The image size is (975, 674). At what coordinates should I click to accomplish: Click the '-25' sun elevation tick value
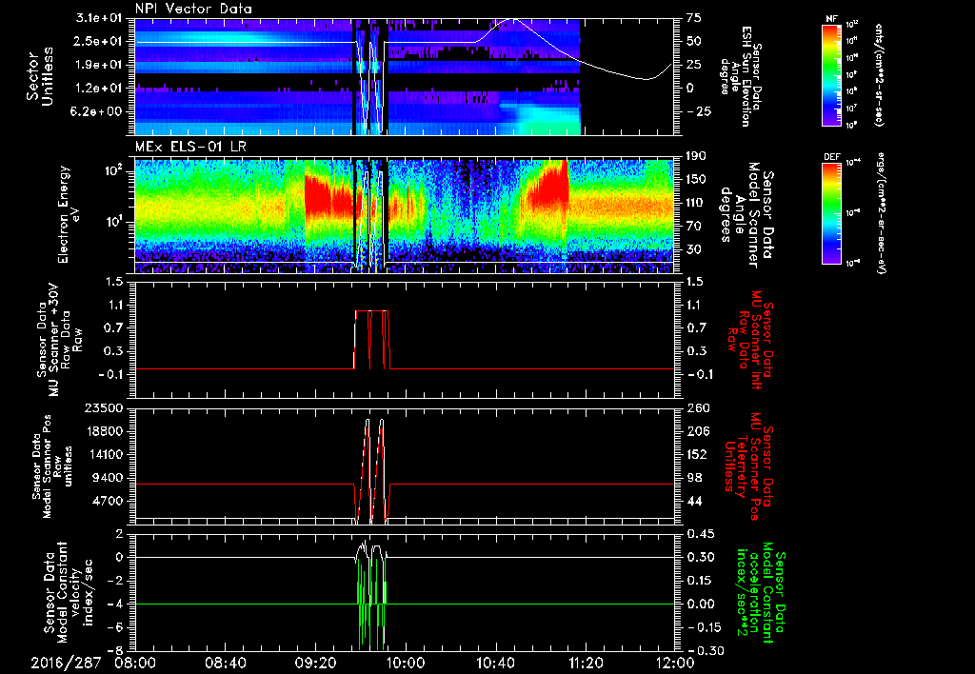698,111
